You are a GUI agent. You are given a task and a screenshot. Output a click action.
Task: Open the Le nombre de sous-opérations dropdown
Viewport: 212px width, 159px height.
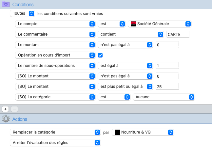point(55,66)
